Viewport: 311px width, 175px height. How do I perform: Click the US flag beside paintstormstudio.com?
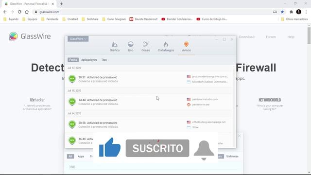[x=189, y=99]
